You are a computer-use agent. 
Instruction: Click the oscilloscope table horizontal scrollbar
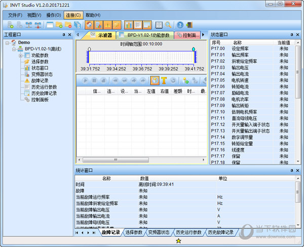point(116,160)
